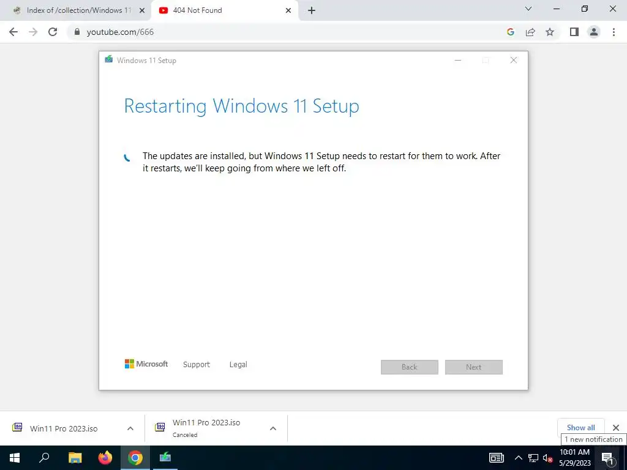Open Chrome's side panel
The height and width of the screenshot is (470, 627).
point(574,32)
